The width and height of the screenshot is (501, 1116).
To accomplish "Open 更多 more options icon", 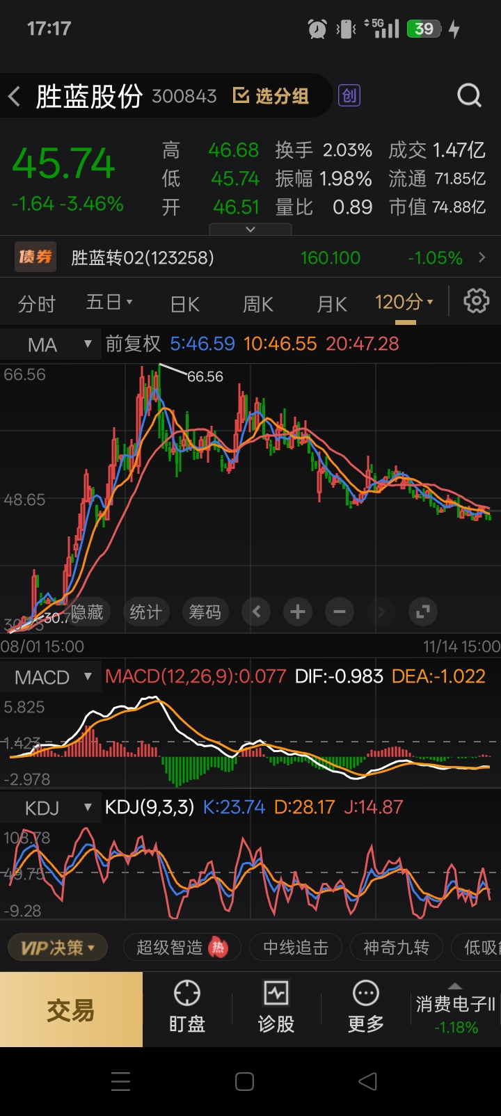I will 366,994.
